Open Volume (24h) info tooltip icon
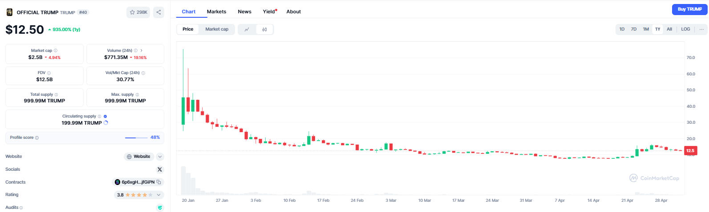 136,51
